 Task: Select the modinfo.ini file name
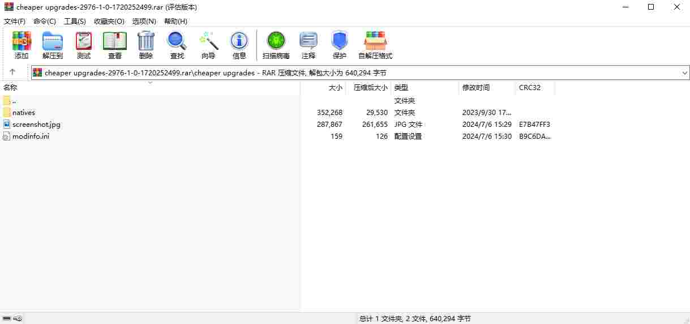31,136
